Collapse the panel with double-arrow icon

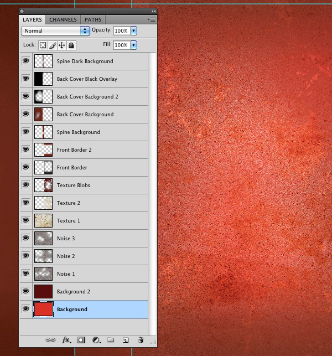[154, 11]
